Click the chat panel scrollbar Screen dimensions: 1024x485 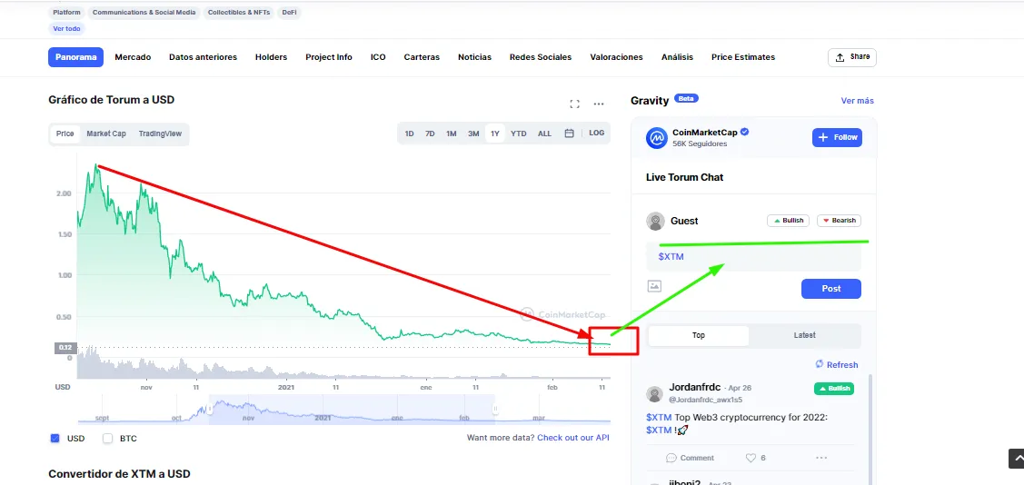coord(870,428)
